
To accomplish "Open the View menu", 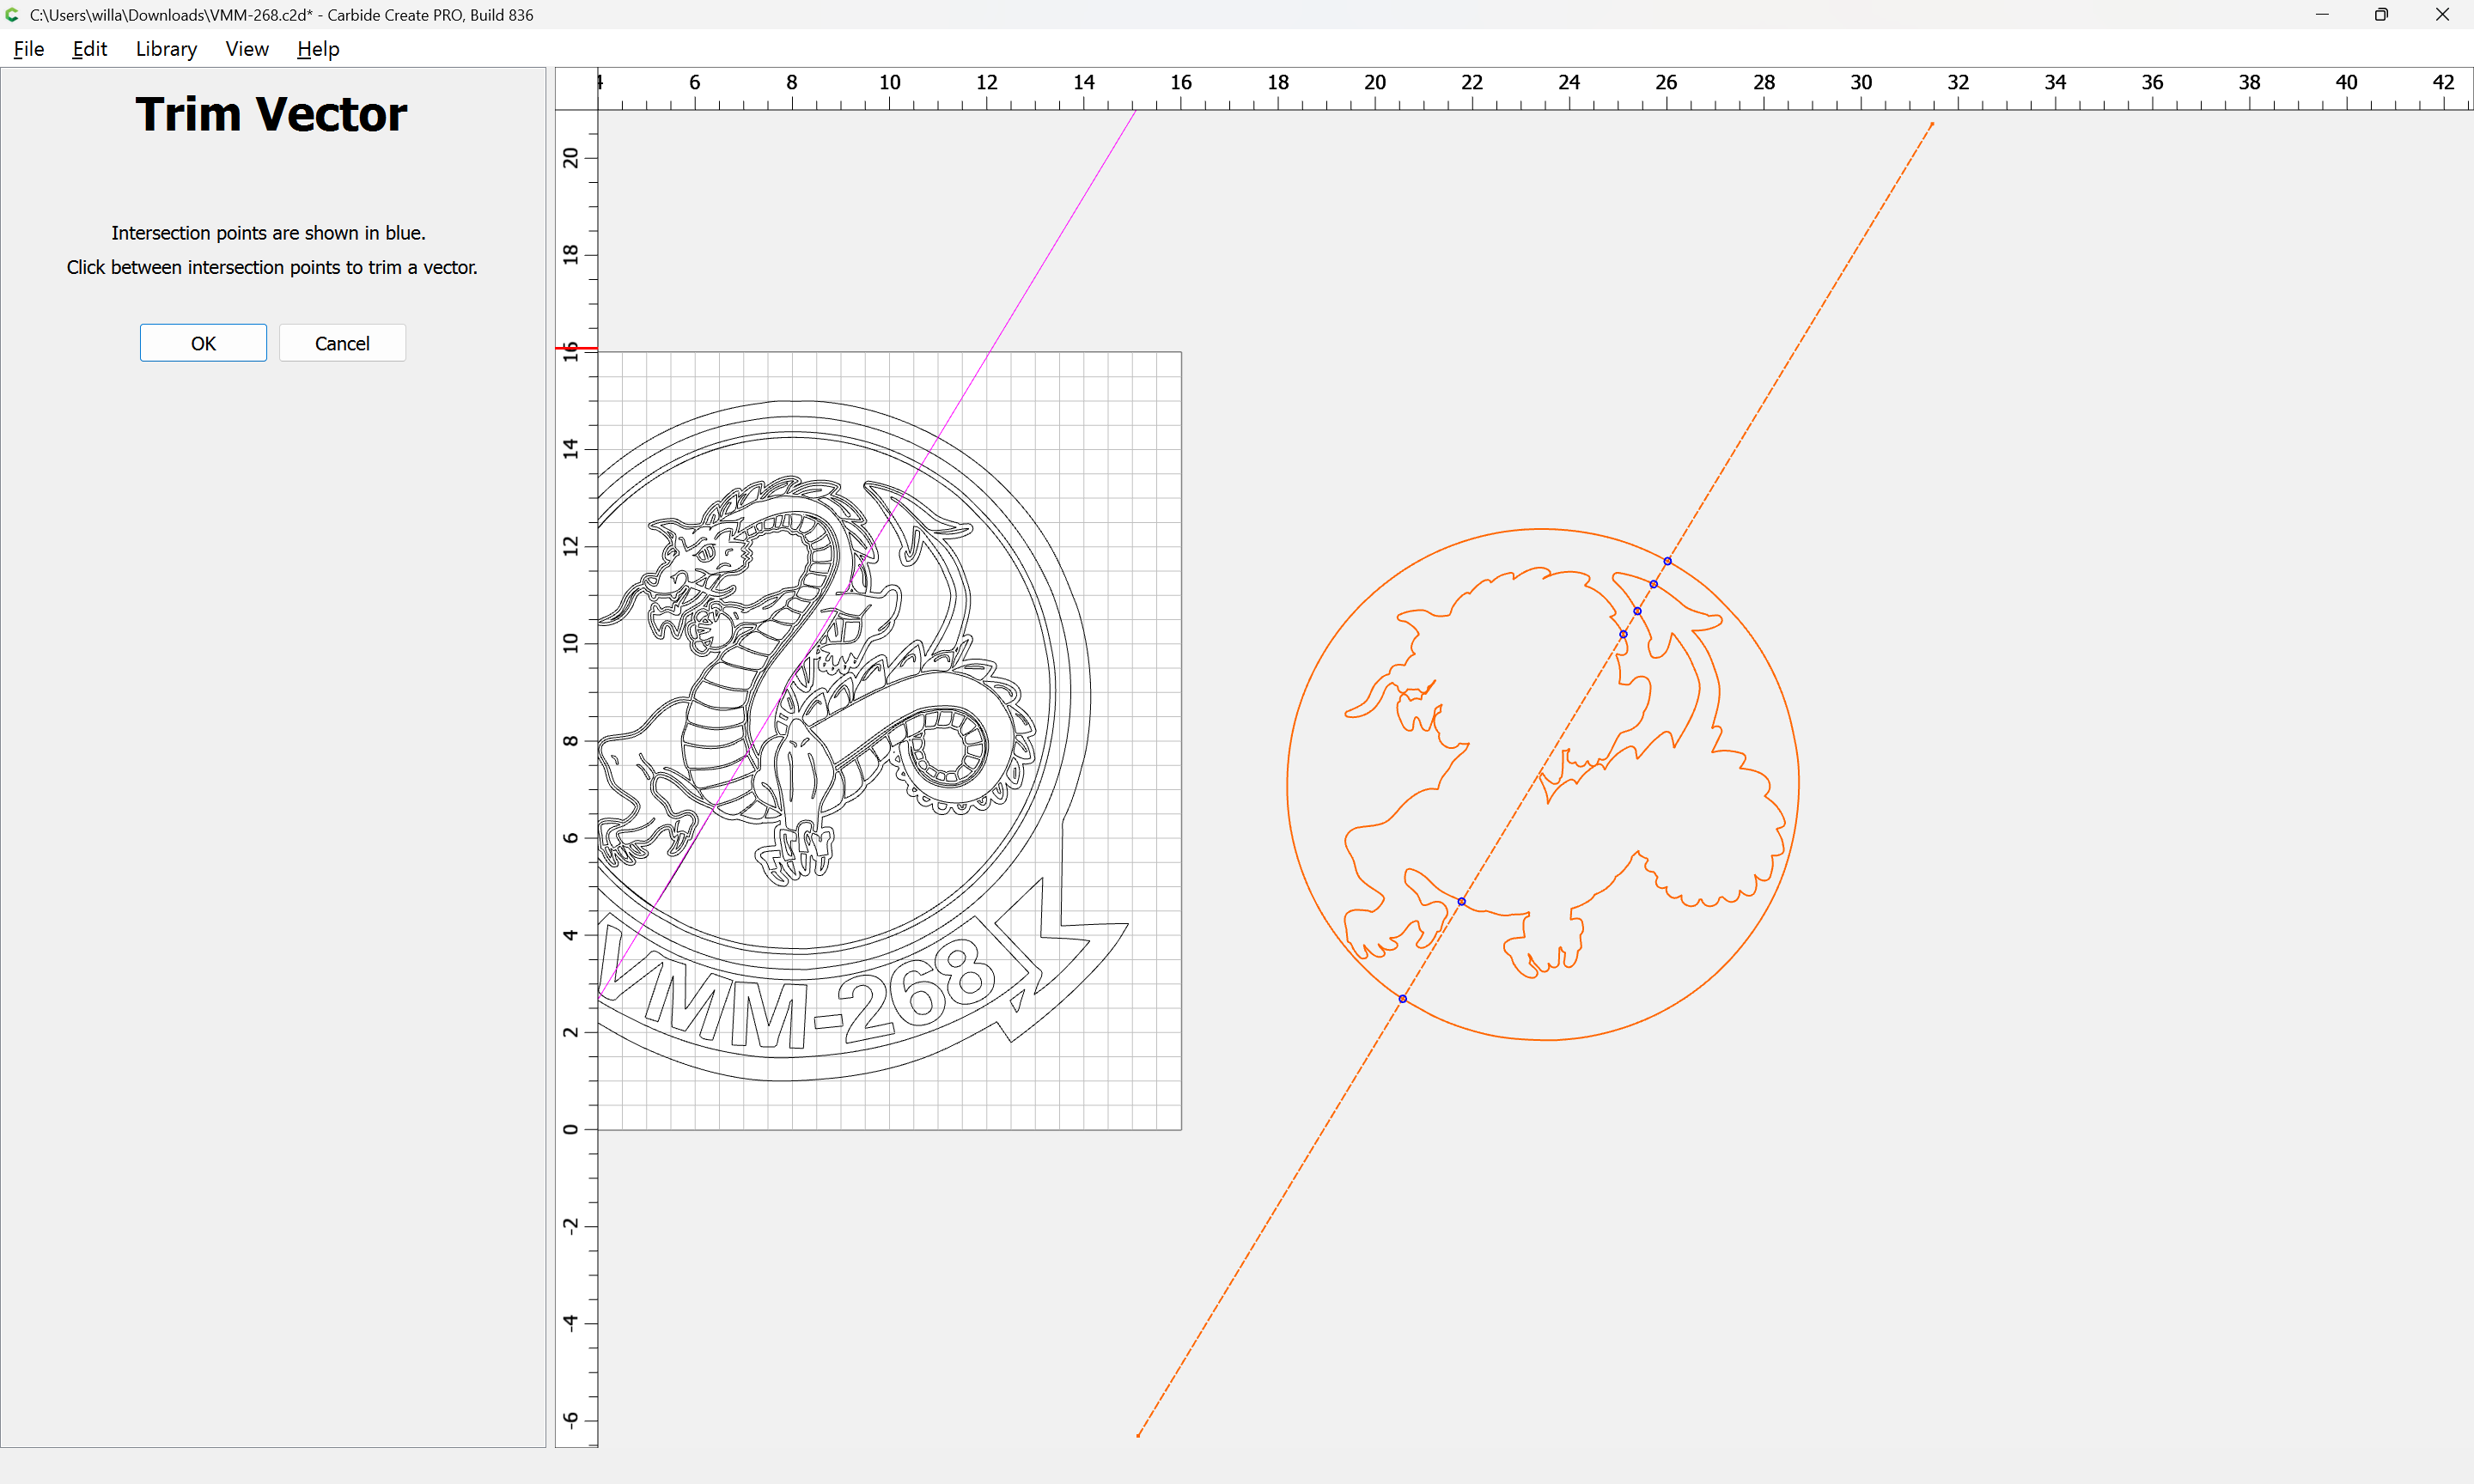I will 247,49.
